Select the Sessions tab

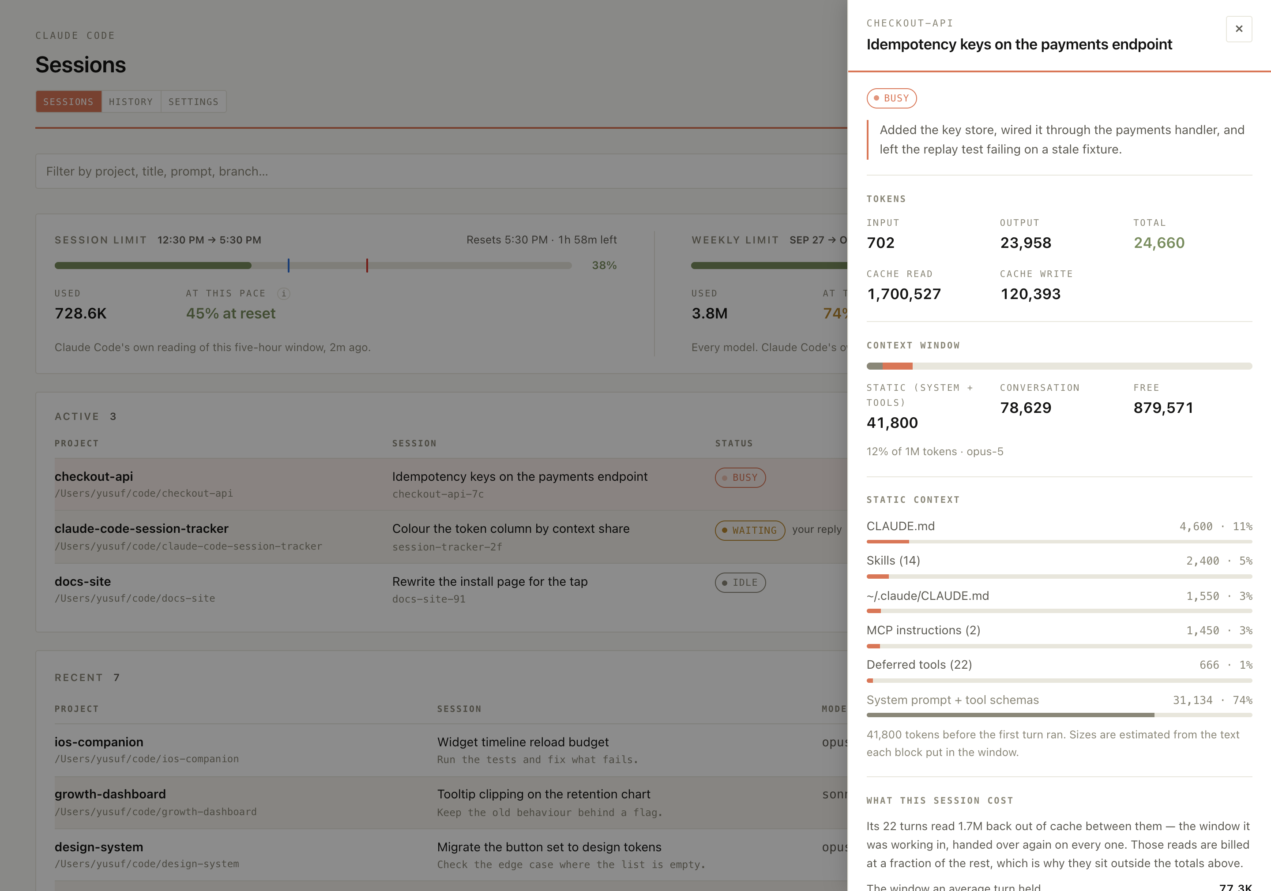coord(69,102)
